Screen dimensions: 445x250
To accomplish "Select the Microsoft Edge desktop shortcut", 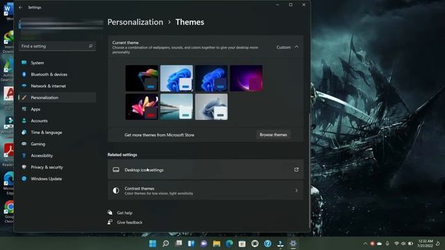I will (x=8, y=183).
